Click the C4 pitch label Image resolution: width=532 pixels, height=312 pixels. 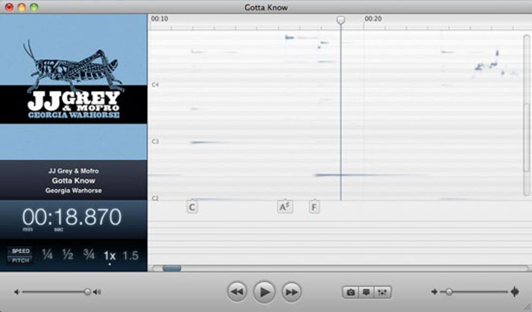point(155,84)
